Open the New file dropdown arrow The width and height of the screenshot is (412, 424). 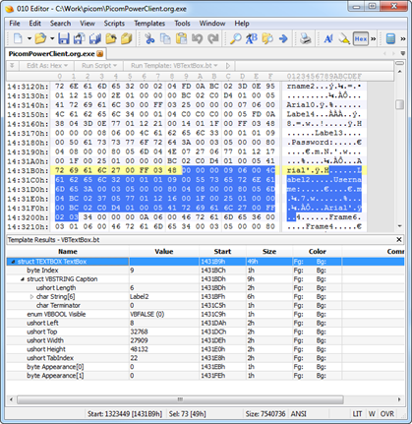click(29, 38)
